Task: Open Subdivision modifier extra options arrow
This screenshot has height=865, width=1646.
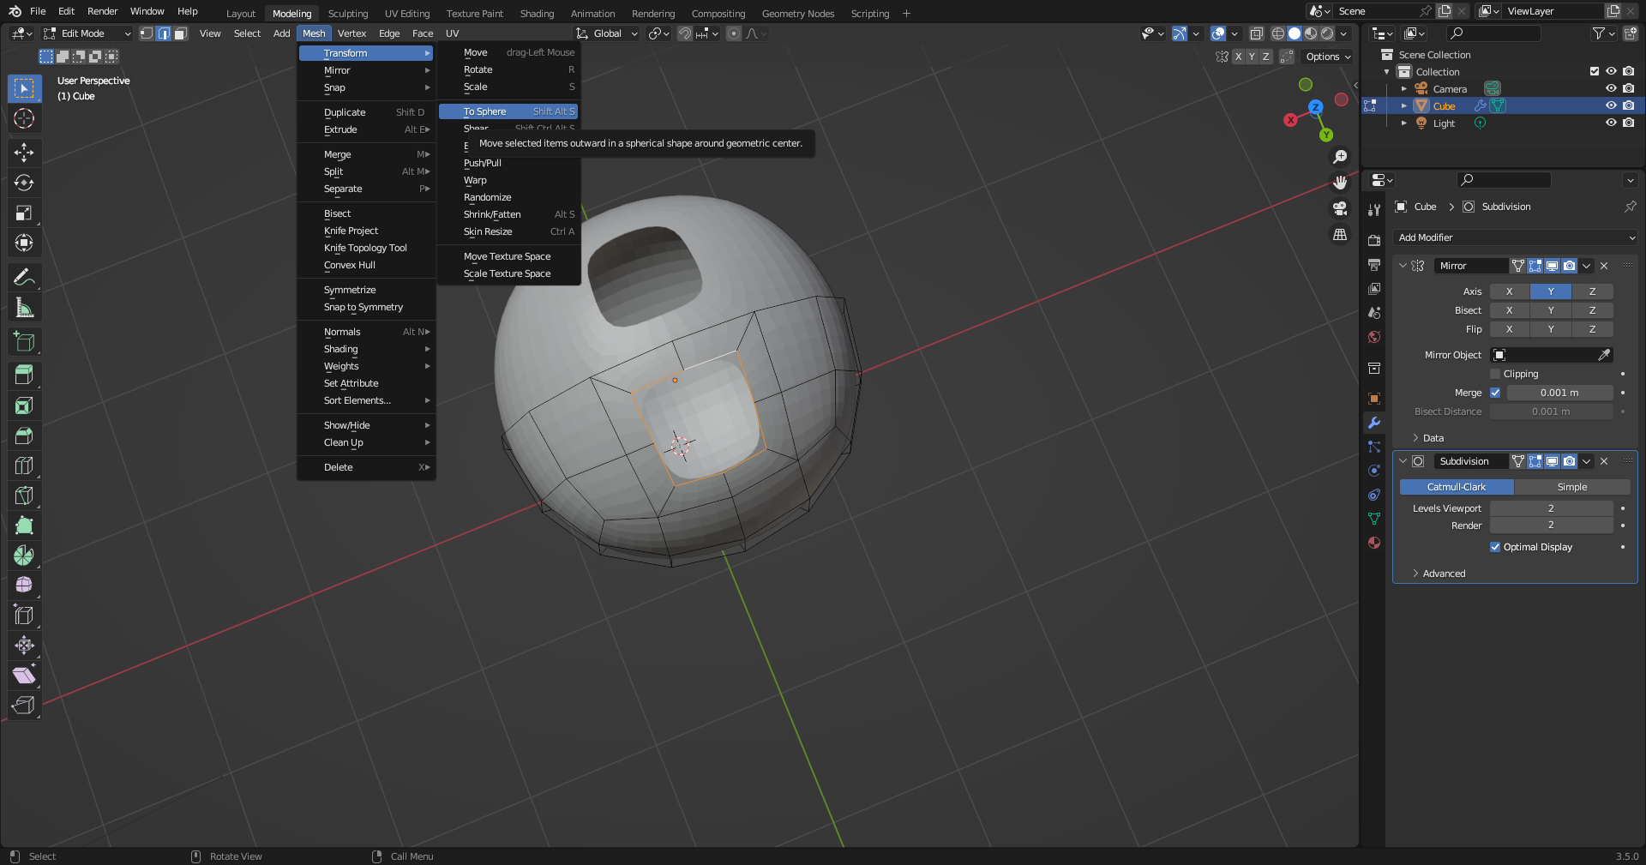Action: tap(1587, 461)
